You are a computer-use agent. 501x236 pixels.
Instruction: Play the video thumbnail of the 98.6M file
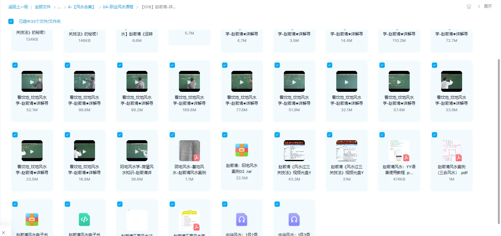click(85, 81)
